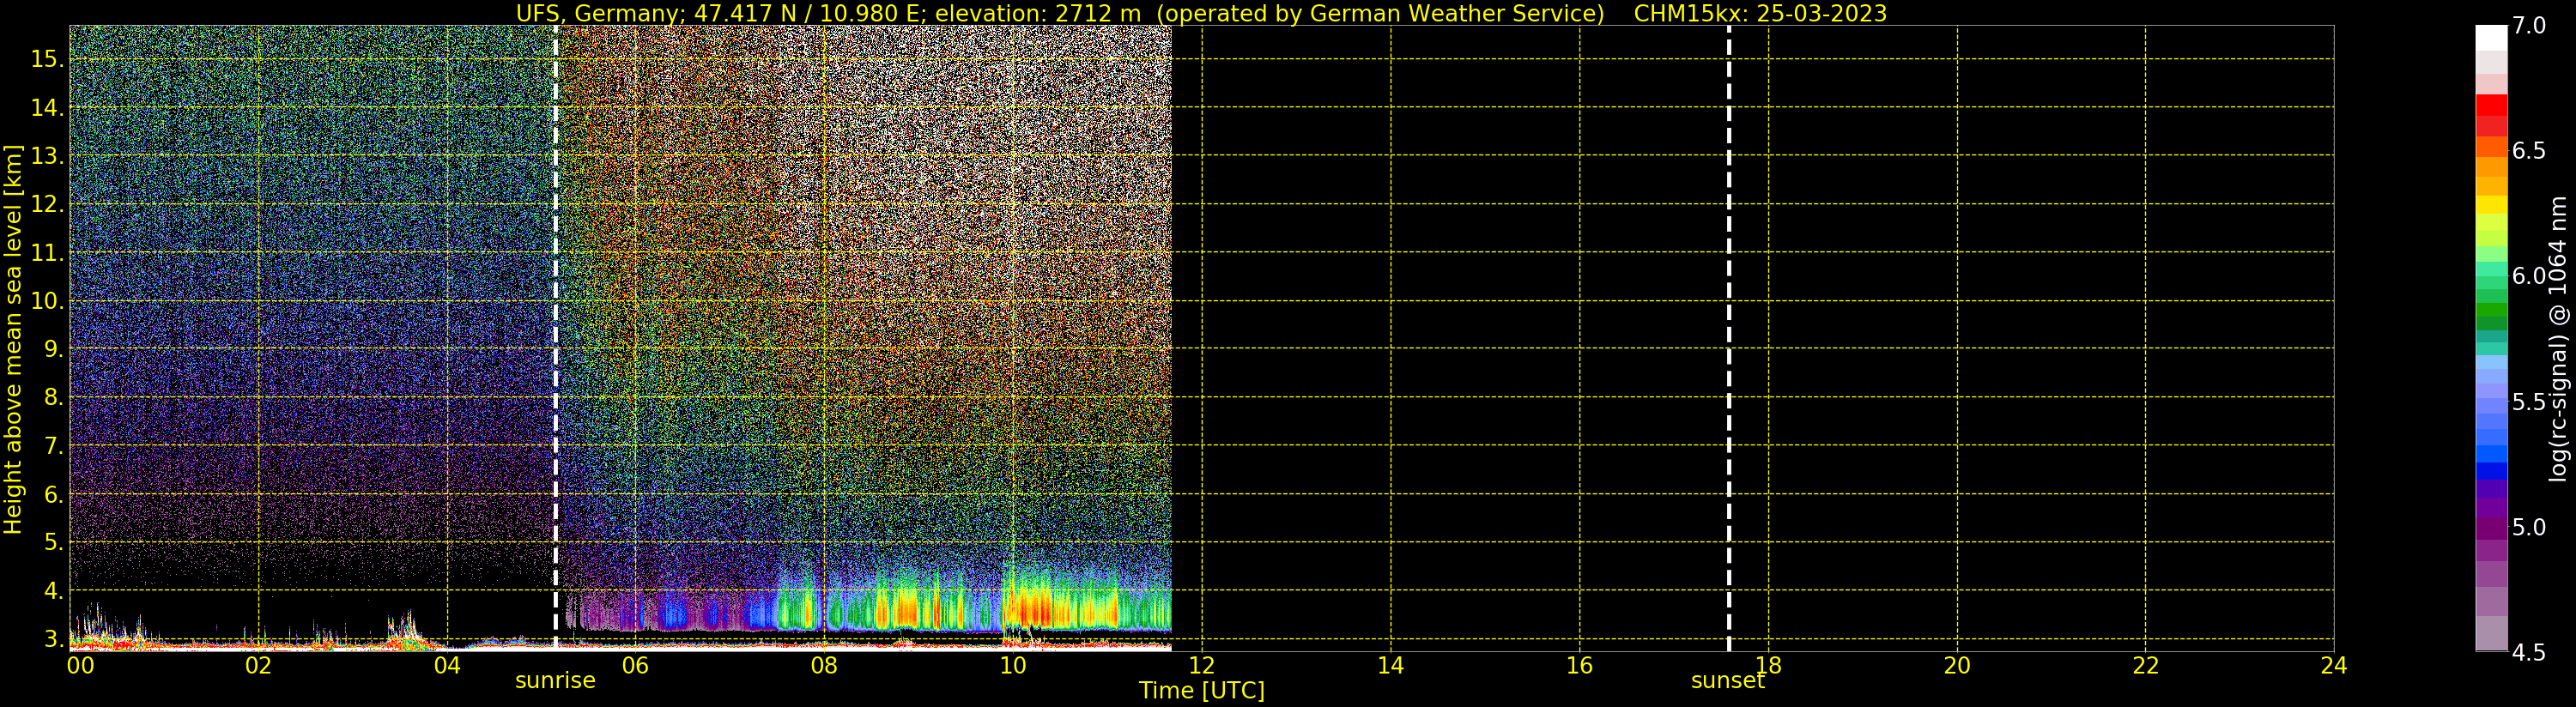This screenshot has width=2576, height=707.
Task: Click the y-axis tick label '11.'
Action: pos(47,253)
